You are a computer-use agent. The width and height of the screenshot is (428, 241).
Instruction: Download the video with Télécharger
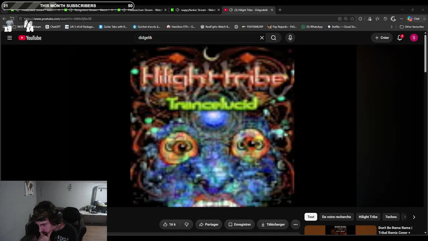coord(273,225)
